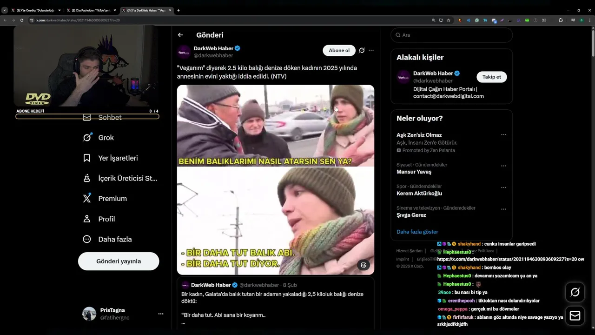Open the Şıvga Gerez trending topic
This screenshot has height=335, width=595.
coord(411,215)
